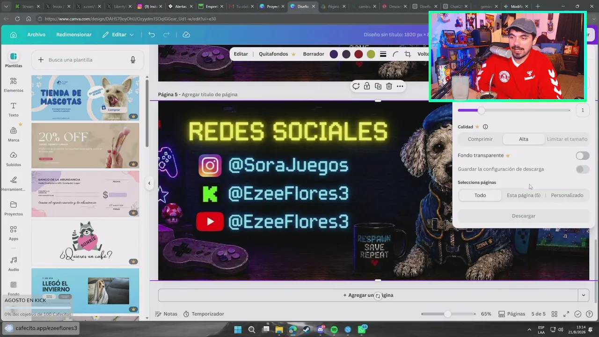Select Personalizado pages option

pos(567,195)
